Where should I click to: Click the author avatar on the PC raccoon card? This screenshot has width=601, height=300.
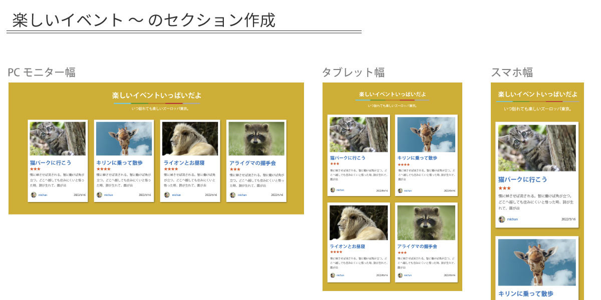click(232, 195)
